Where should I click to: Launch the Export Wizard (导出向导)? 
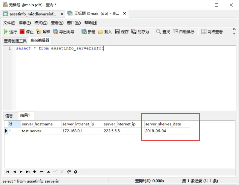(64, 32)
